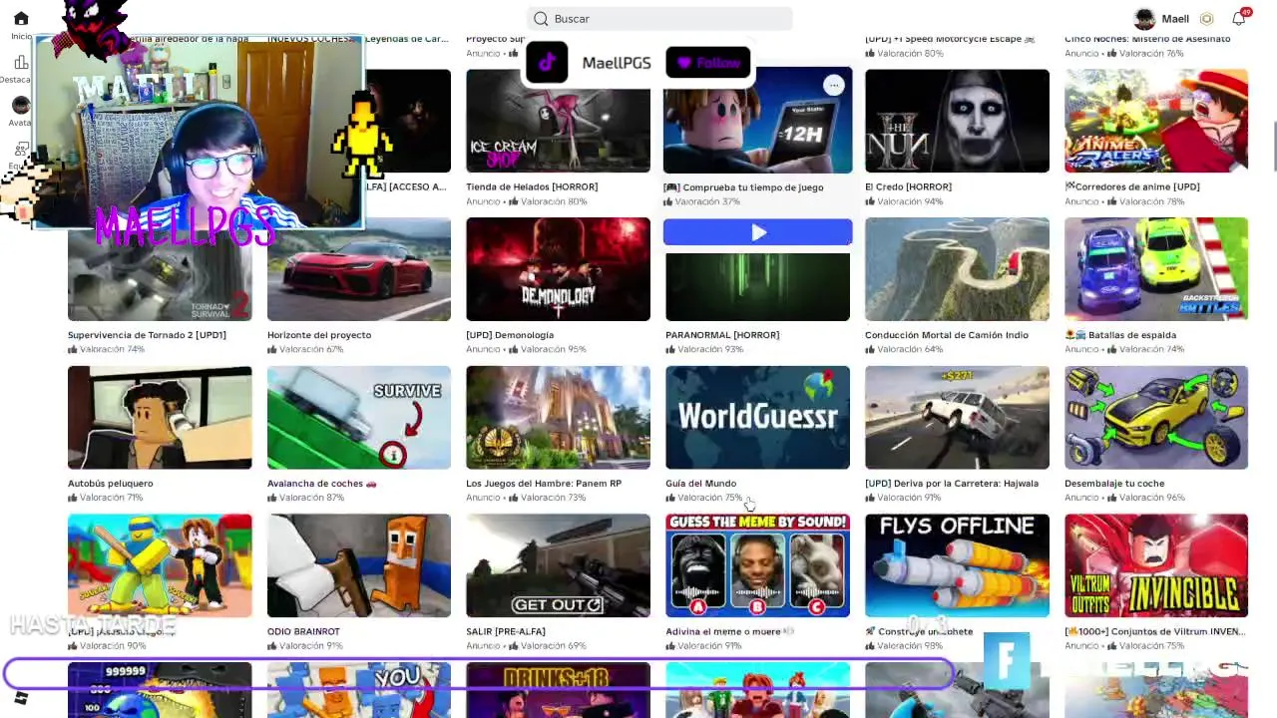Click into the Buscar search field
Viewport: 1277px width, 718px height.
click(659, 18)
